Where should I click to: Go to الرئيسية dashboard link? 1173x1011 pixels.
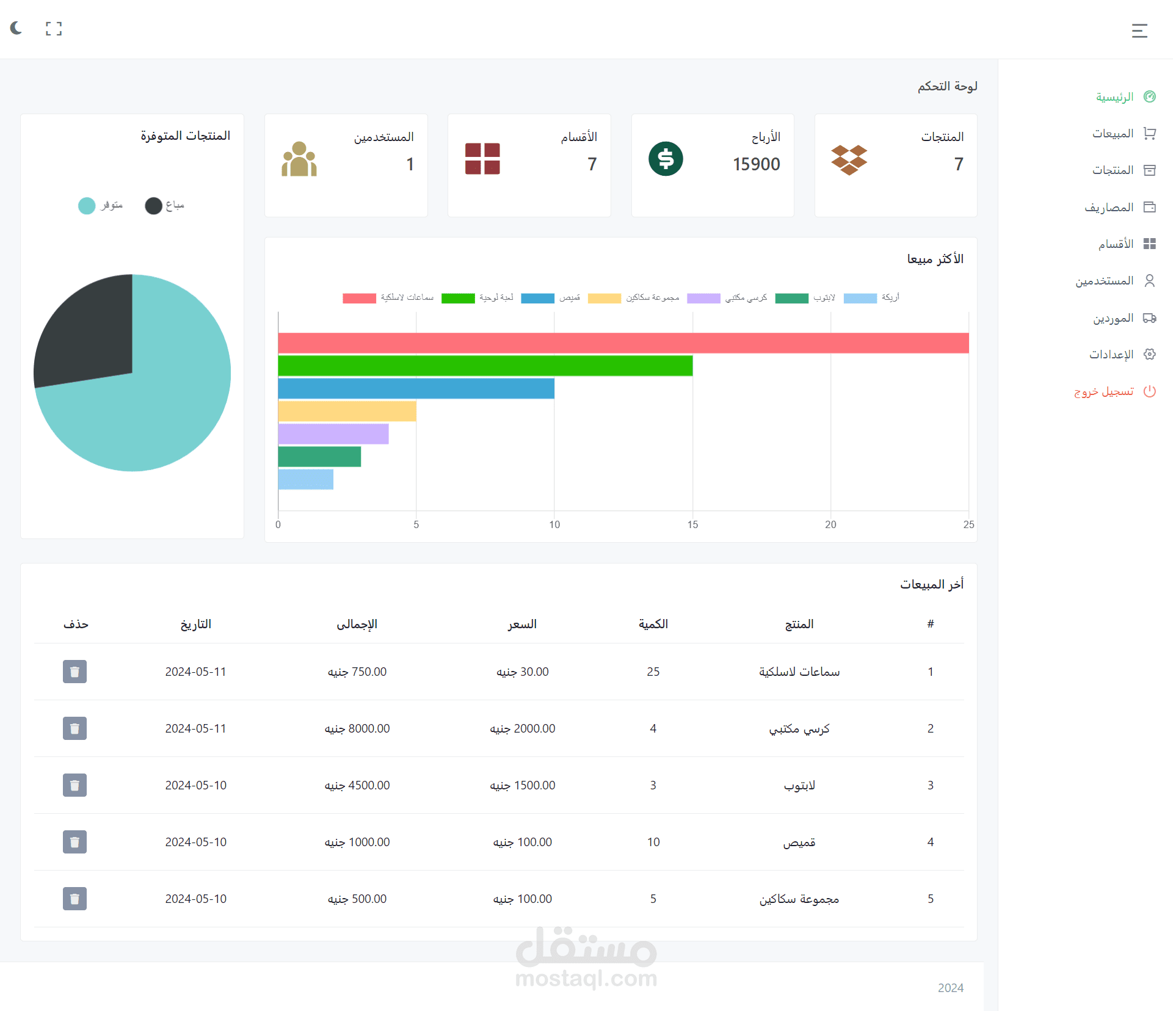(x=1114, y=97)
